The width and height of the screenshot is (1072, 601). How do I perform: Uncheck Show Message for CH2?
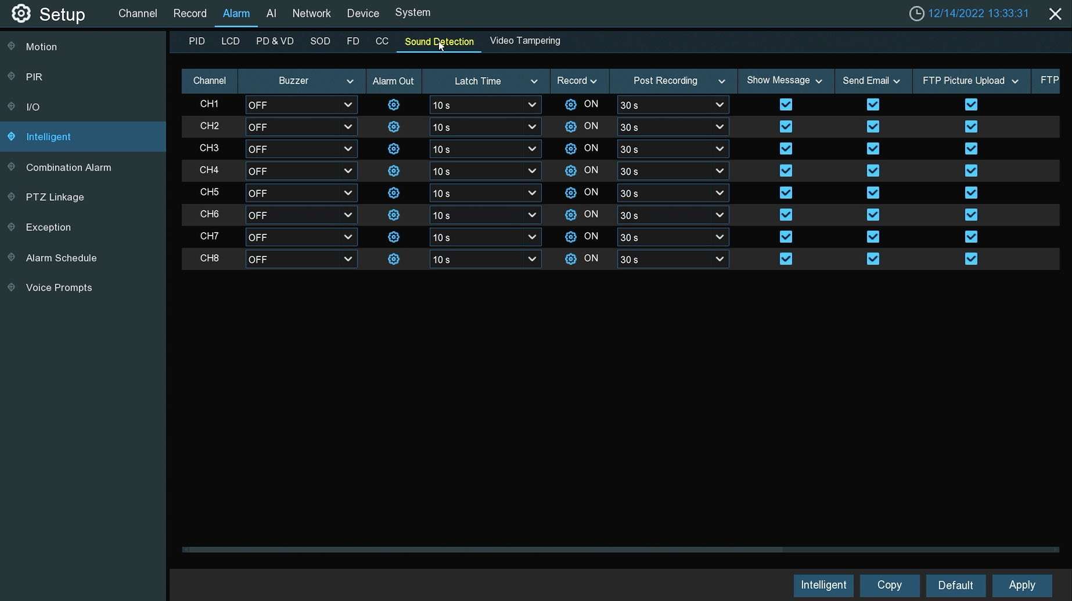(786, 127)
